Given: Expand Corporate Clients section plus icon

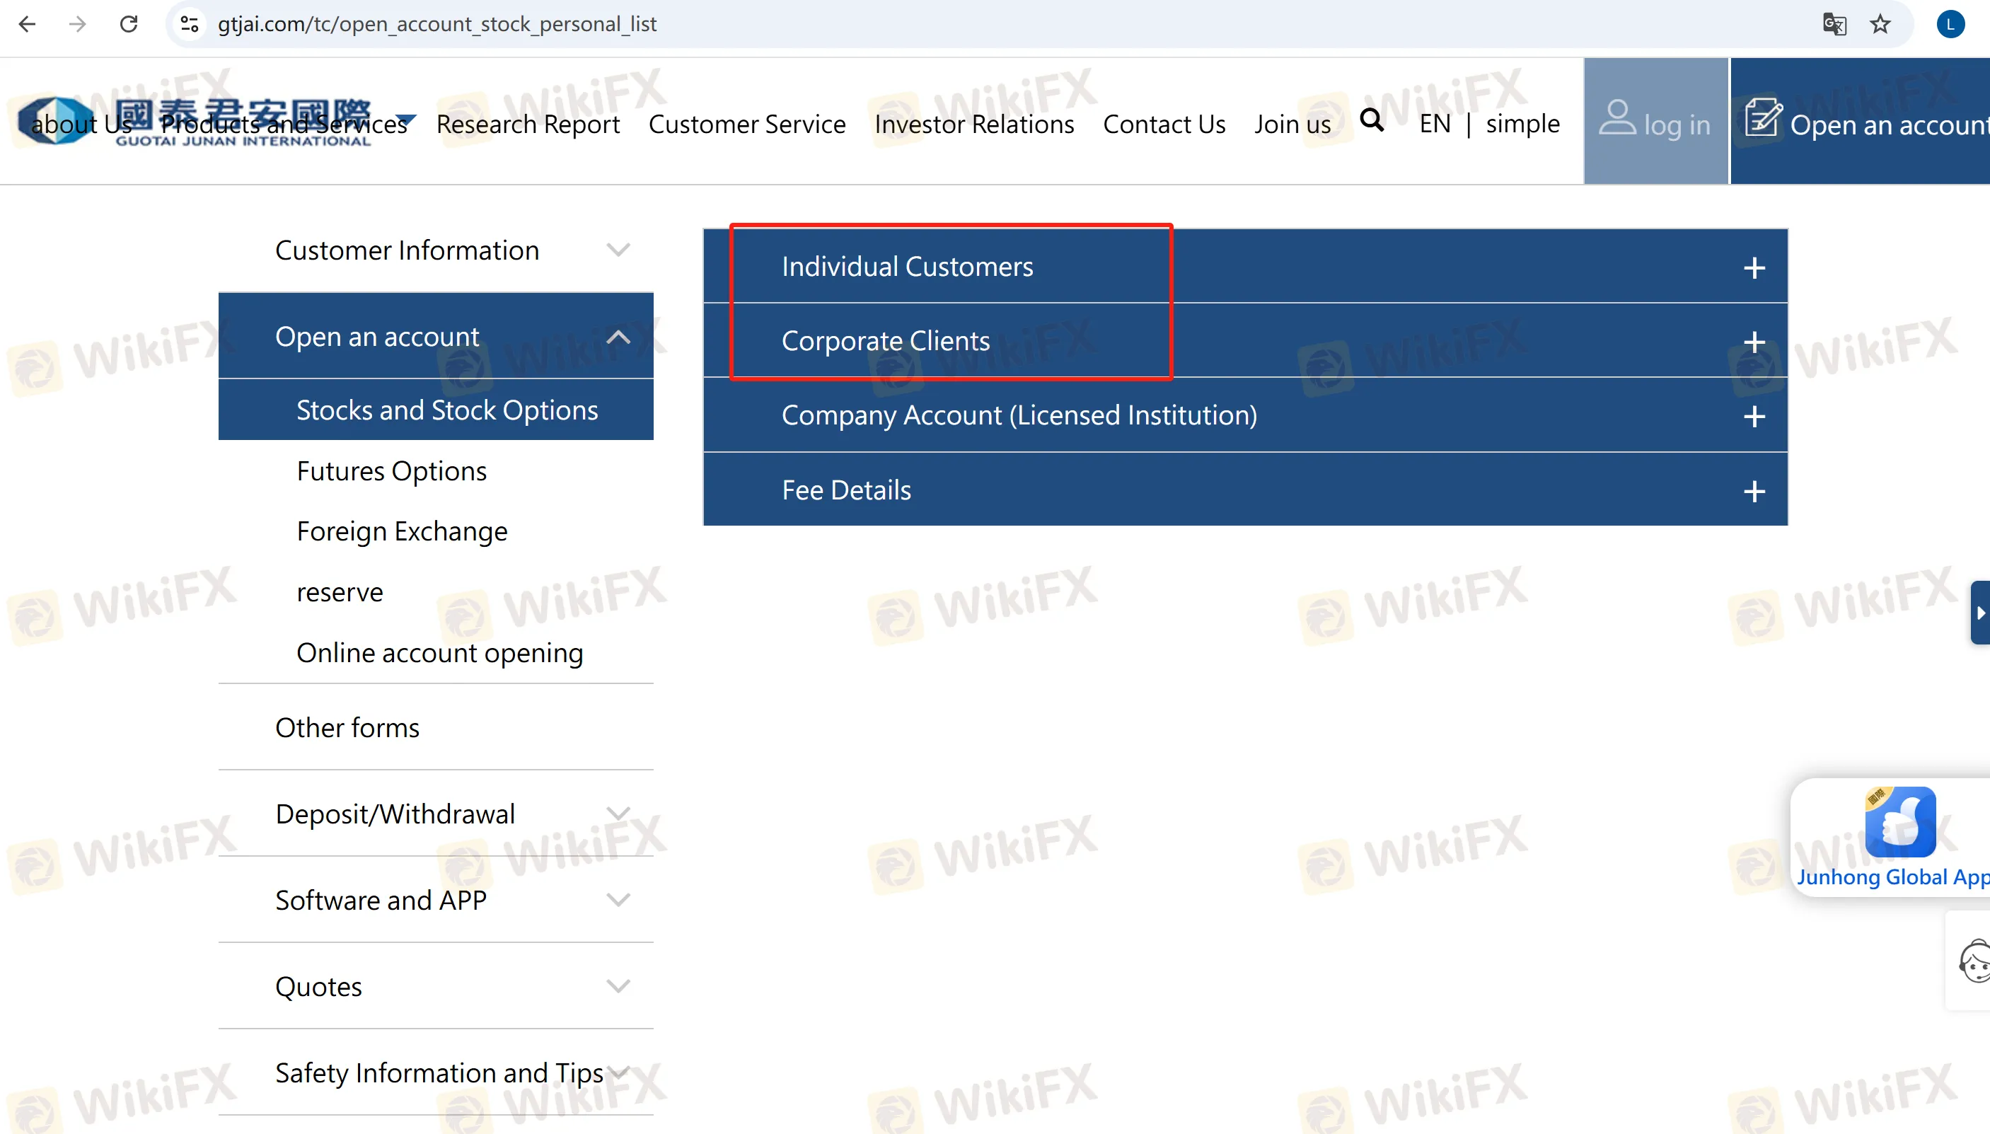Looking at the screenshot, I should coord(1753,342).
